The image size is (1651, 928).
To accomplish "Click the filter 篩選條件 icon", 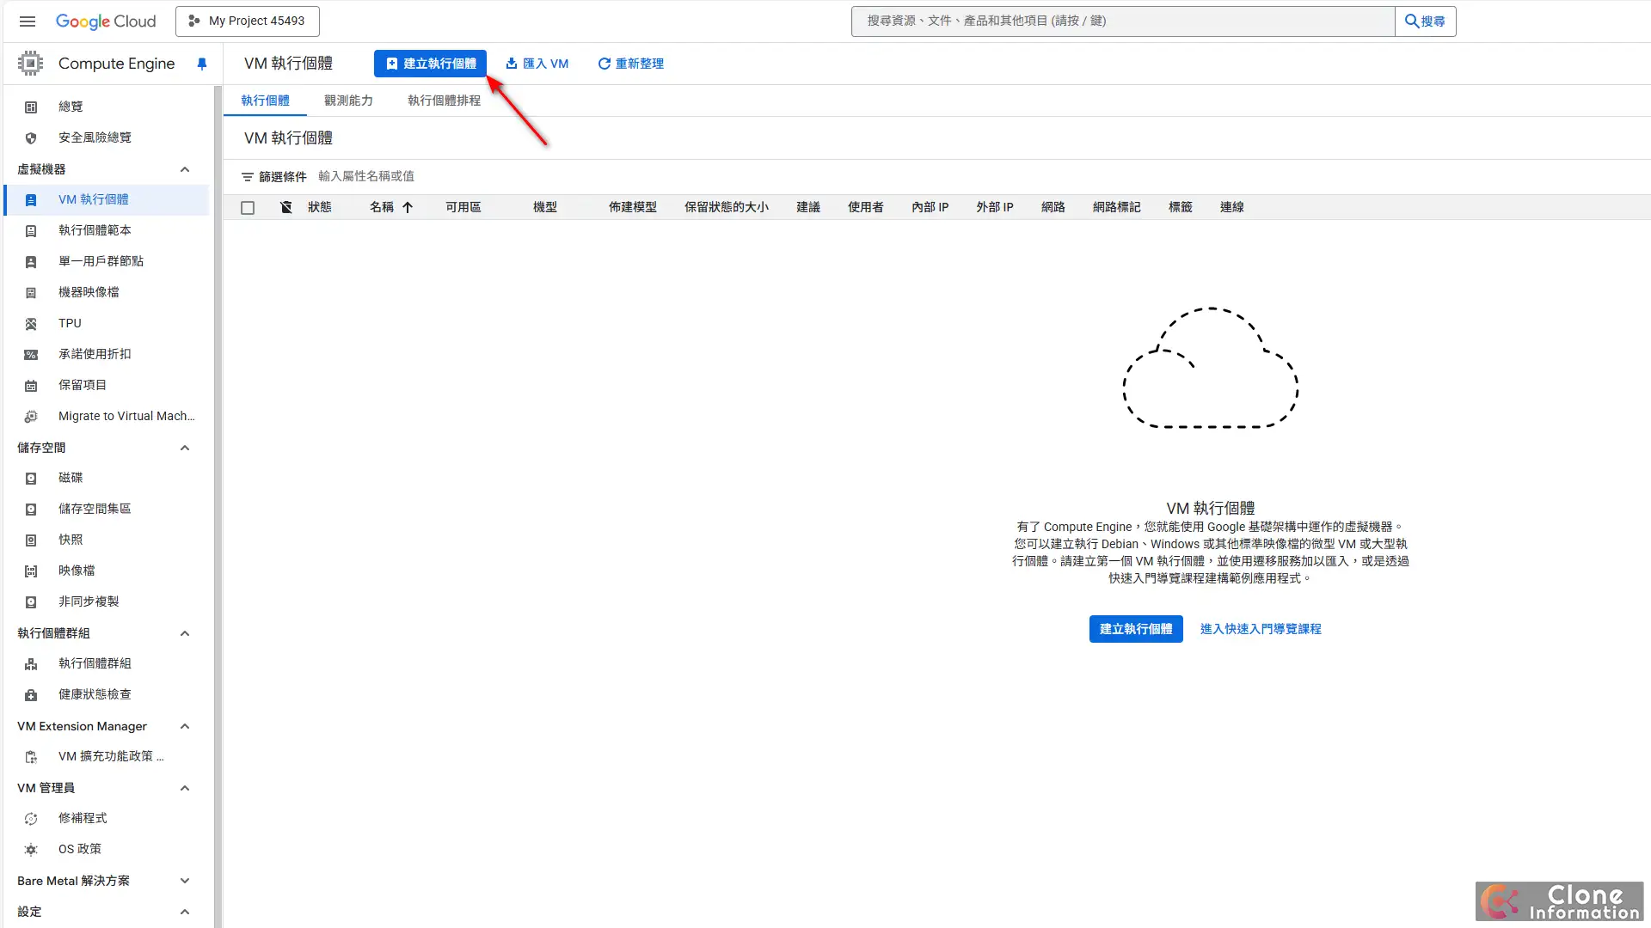I will pos(248,177).
